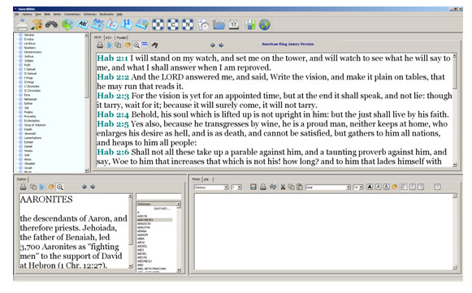
Task: Open the Arial font name dropdown
Action: point(349,187)
